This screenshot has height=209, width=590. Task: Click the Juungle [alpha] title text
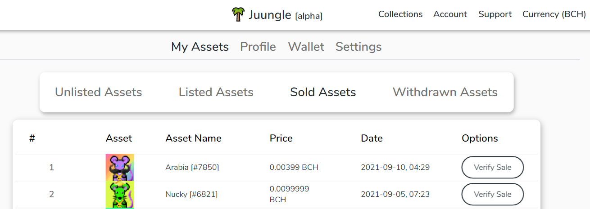pyautogui.click(x=286, y=15)
